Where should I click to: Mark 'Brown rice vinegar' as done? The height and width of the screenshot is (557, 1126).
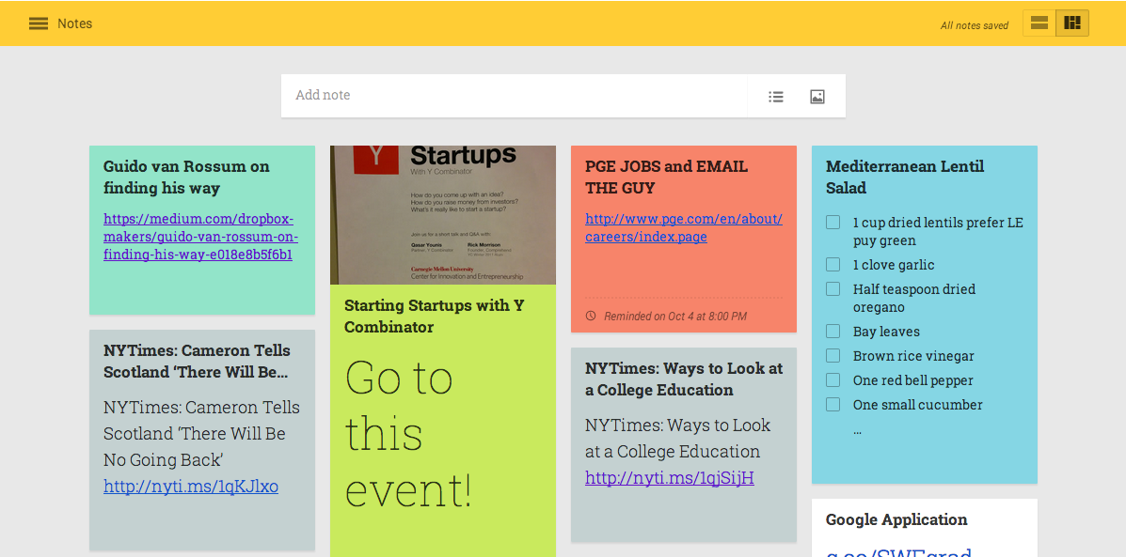click(x=833, y=356)
